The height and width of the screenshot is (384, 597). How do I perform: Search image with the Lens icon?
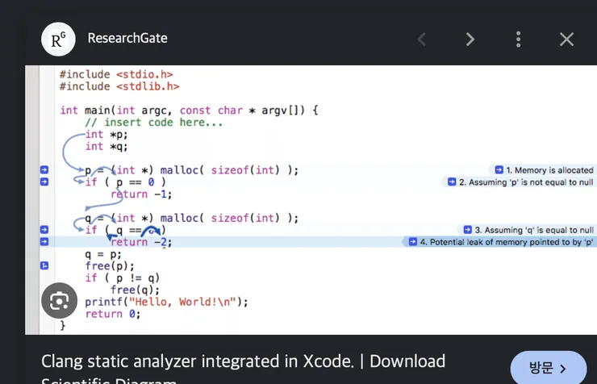pos(60,301)
